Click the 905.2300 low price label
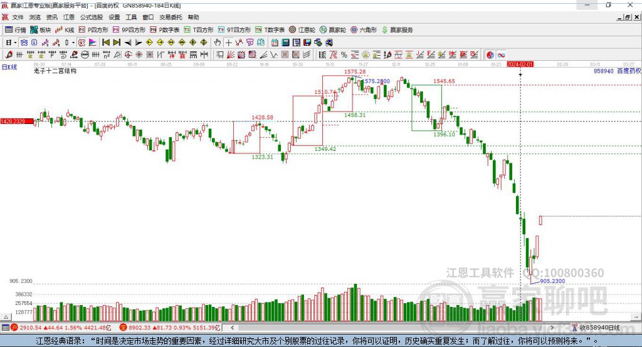The image size is (642, 347). 552,281
